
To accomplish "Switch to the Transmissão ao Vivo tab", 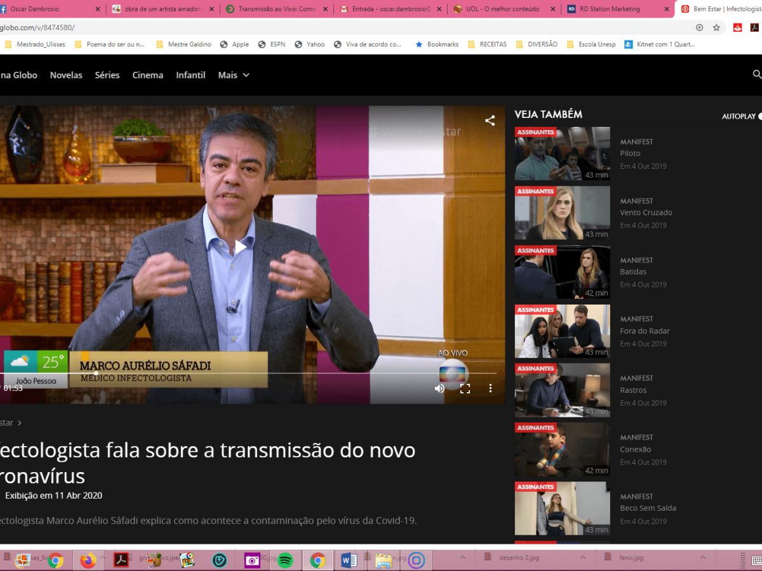I will coord(277,9).
